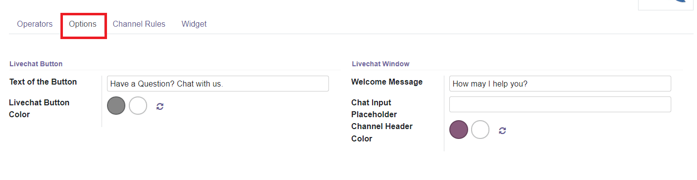Click the Livechat Window section heading

380,64
